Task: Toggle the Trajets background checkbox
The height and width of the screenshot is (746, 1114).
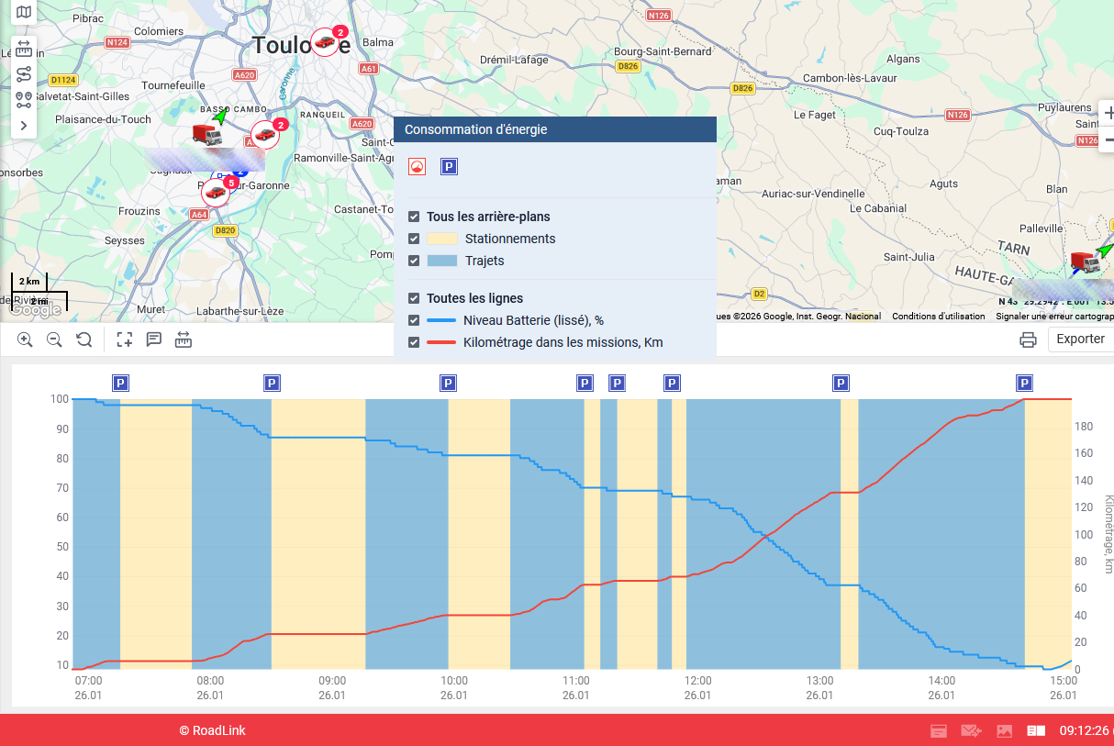Action: pos(414,261)
